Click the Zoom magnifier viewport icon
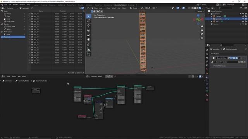Screen dimensions: 248x139 tap(202, 27)
